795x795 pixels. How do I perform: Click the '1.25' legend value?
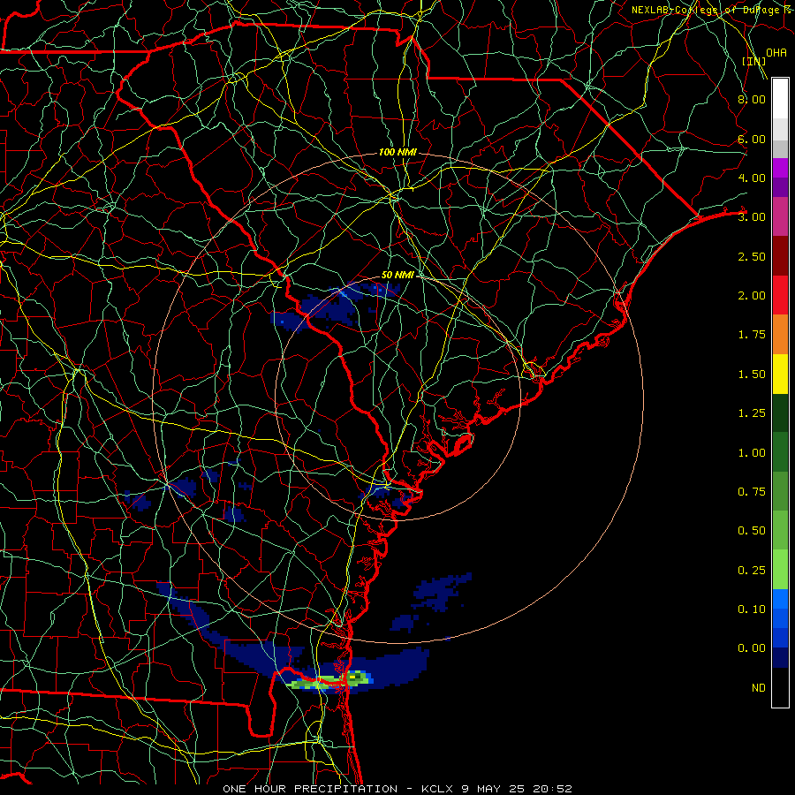click(x=752, y=413)
